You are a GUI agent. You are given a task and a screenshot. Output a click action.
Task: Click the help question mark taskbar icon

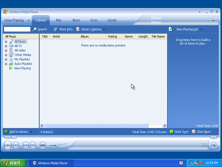point(181,163)
